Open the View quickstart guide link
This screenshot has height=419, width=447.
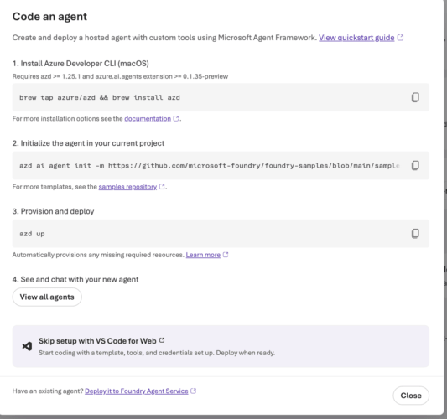(356, 38)
